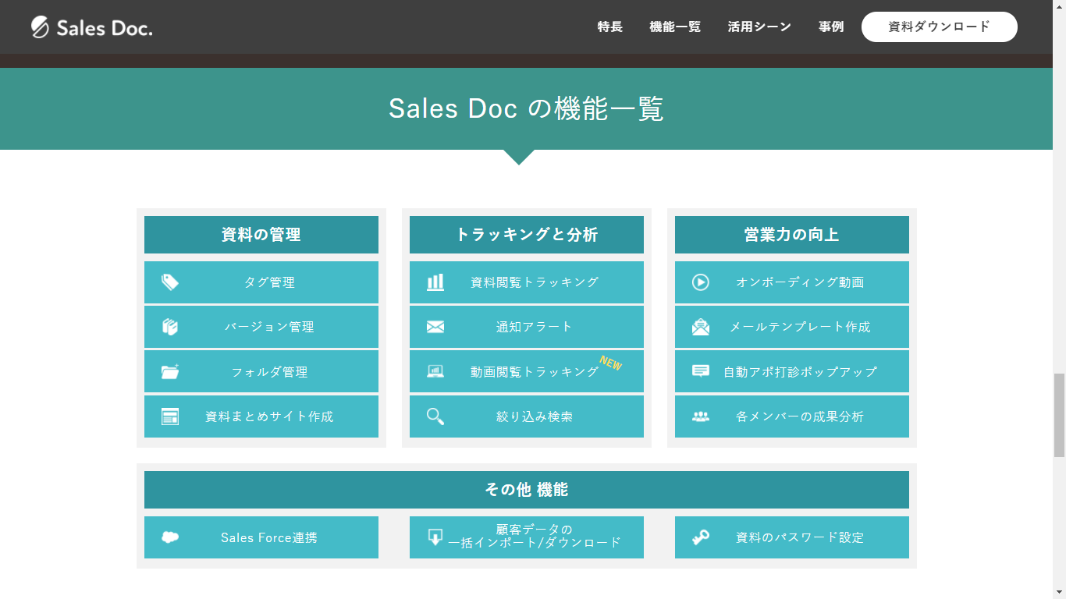Click the chat popup icon beside 自動アポ打診ポップアップ
Screen dimensions: 1066x599
tap(701, 371)
